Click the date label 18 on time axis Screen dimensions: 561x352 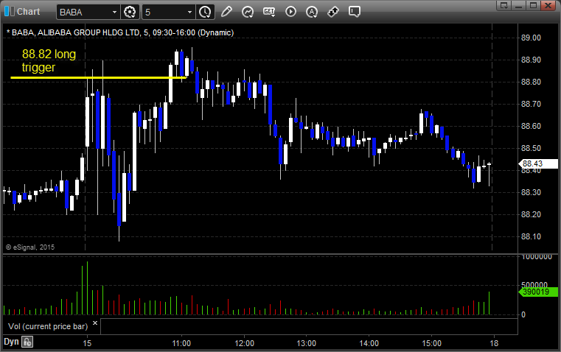(x=494, y=343)
